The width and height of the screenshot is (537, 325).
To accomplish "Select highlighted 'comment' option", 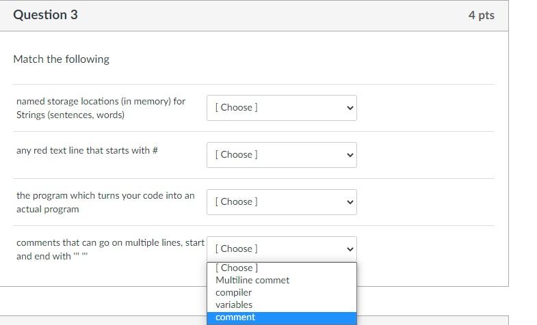I will click(x=282, y=317).
